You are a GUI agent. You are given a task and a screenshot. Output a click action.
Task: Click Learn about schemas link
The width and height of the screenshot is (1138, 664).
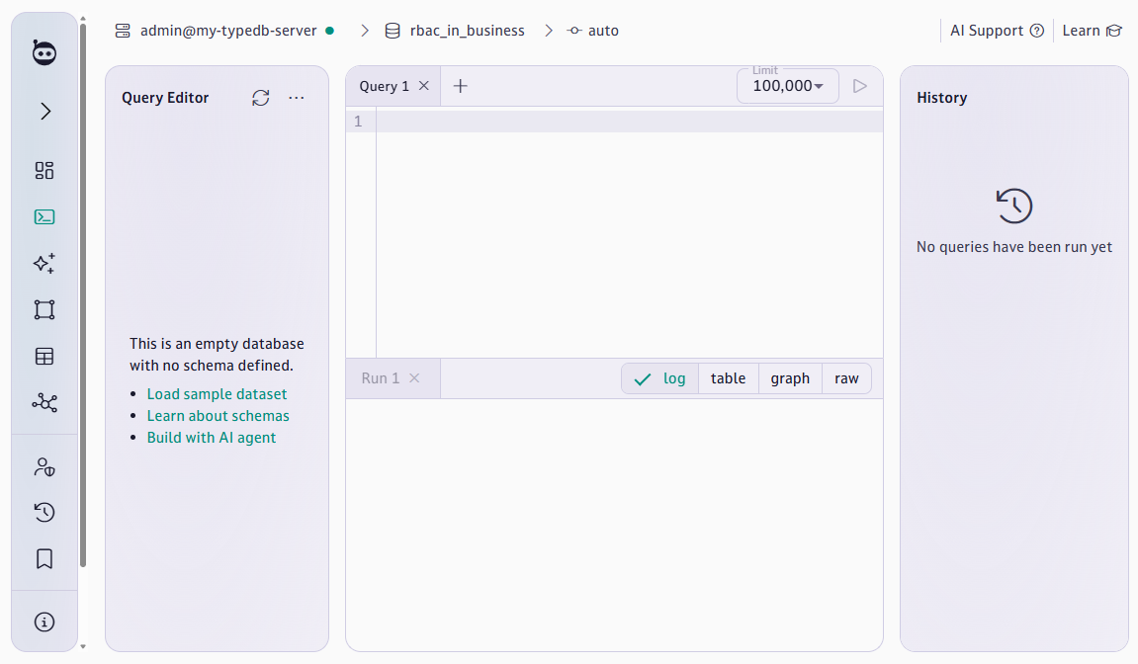[218, 416]
